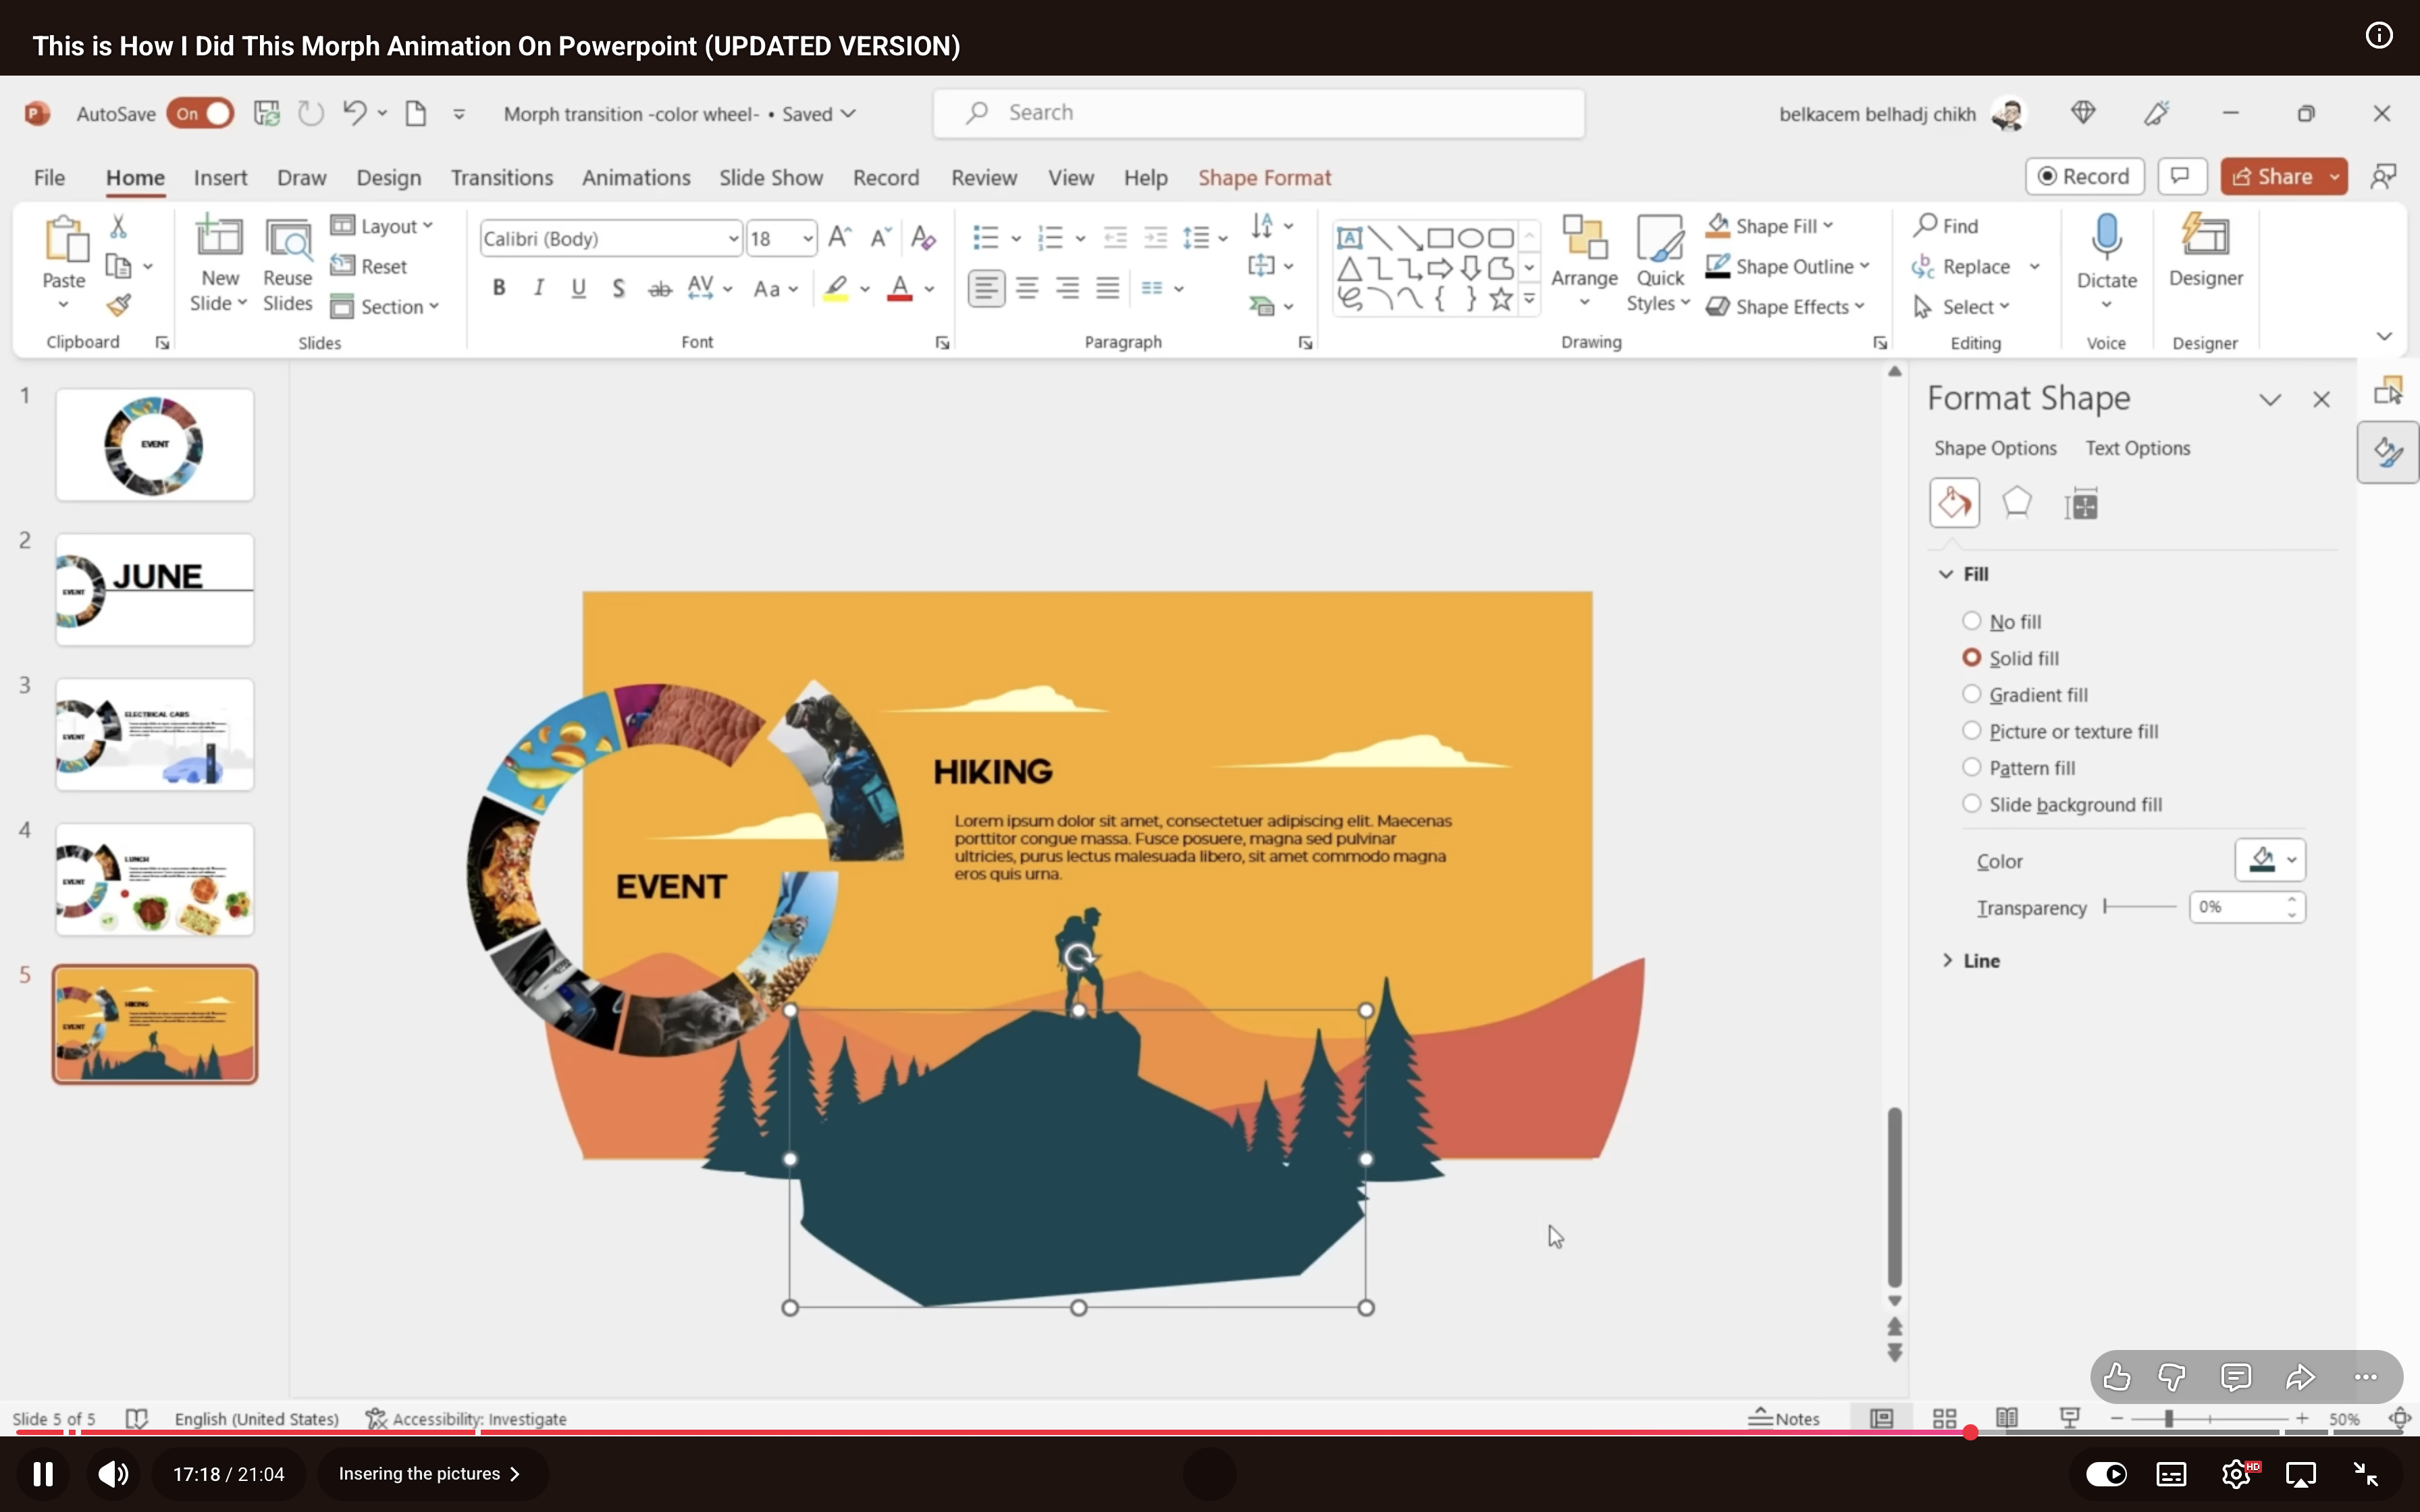The image size is (2420, 1512).
Task: Click the Format Painter icon
Action: pyautogui.click(x=119, y=304)
